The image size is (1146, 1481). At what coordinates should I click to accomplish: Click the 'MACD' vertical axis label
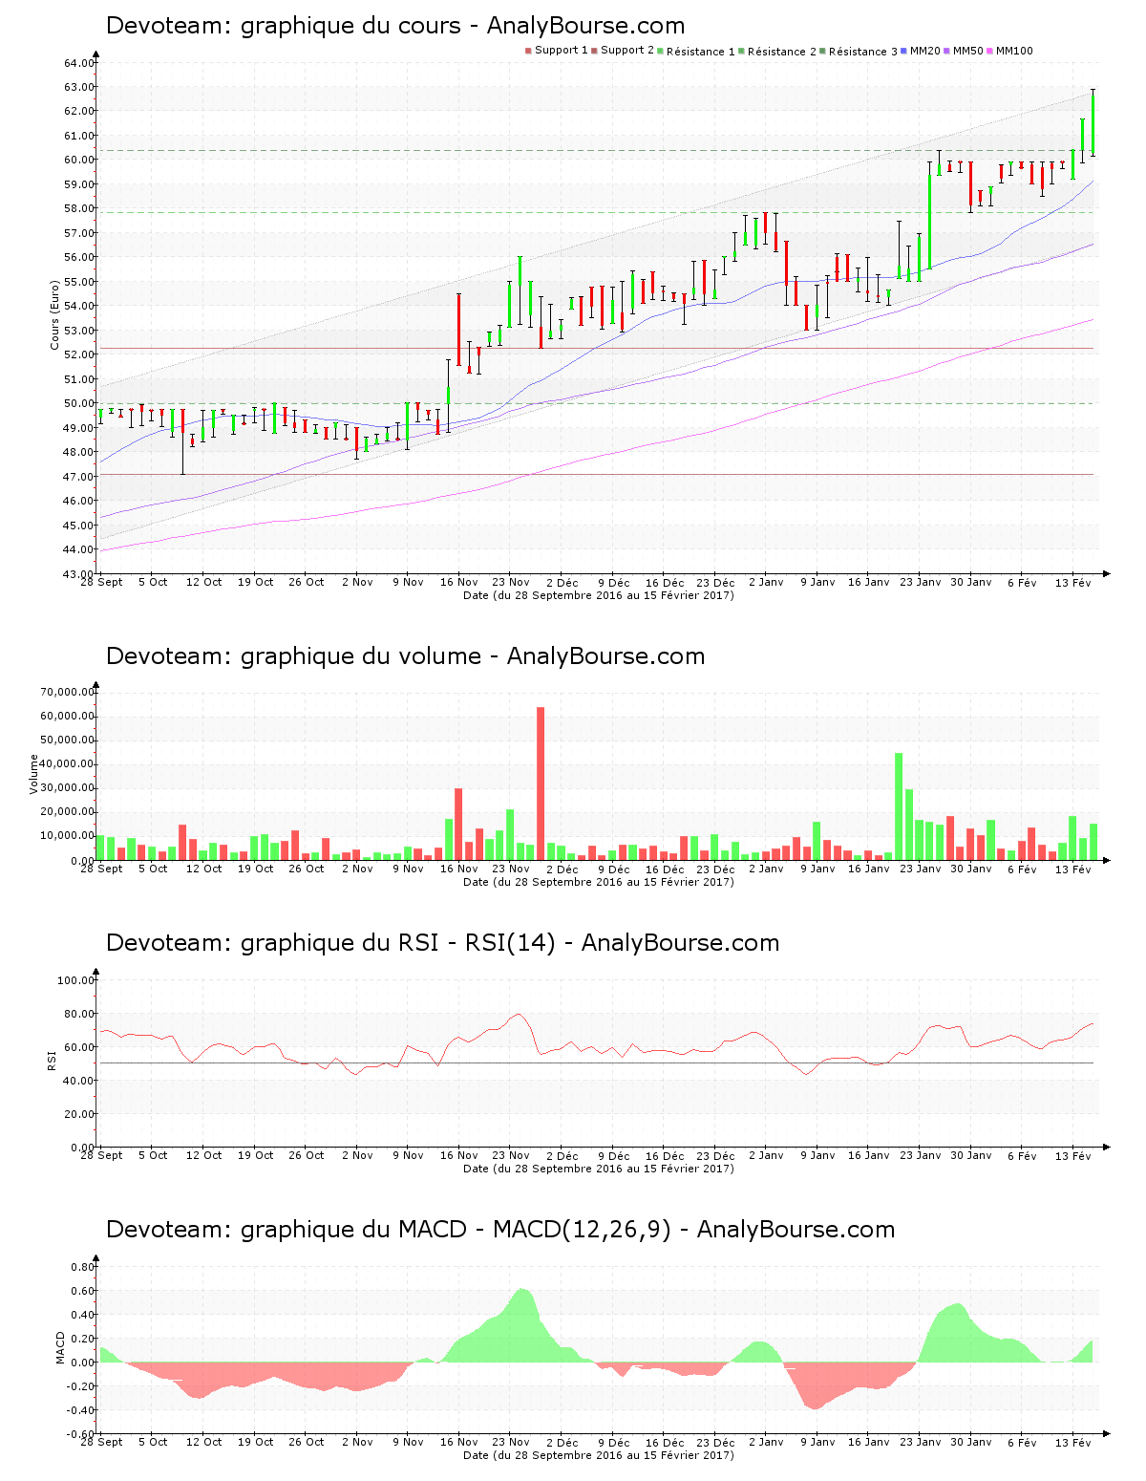[x=61, y=1347]
